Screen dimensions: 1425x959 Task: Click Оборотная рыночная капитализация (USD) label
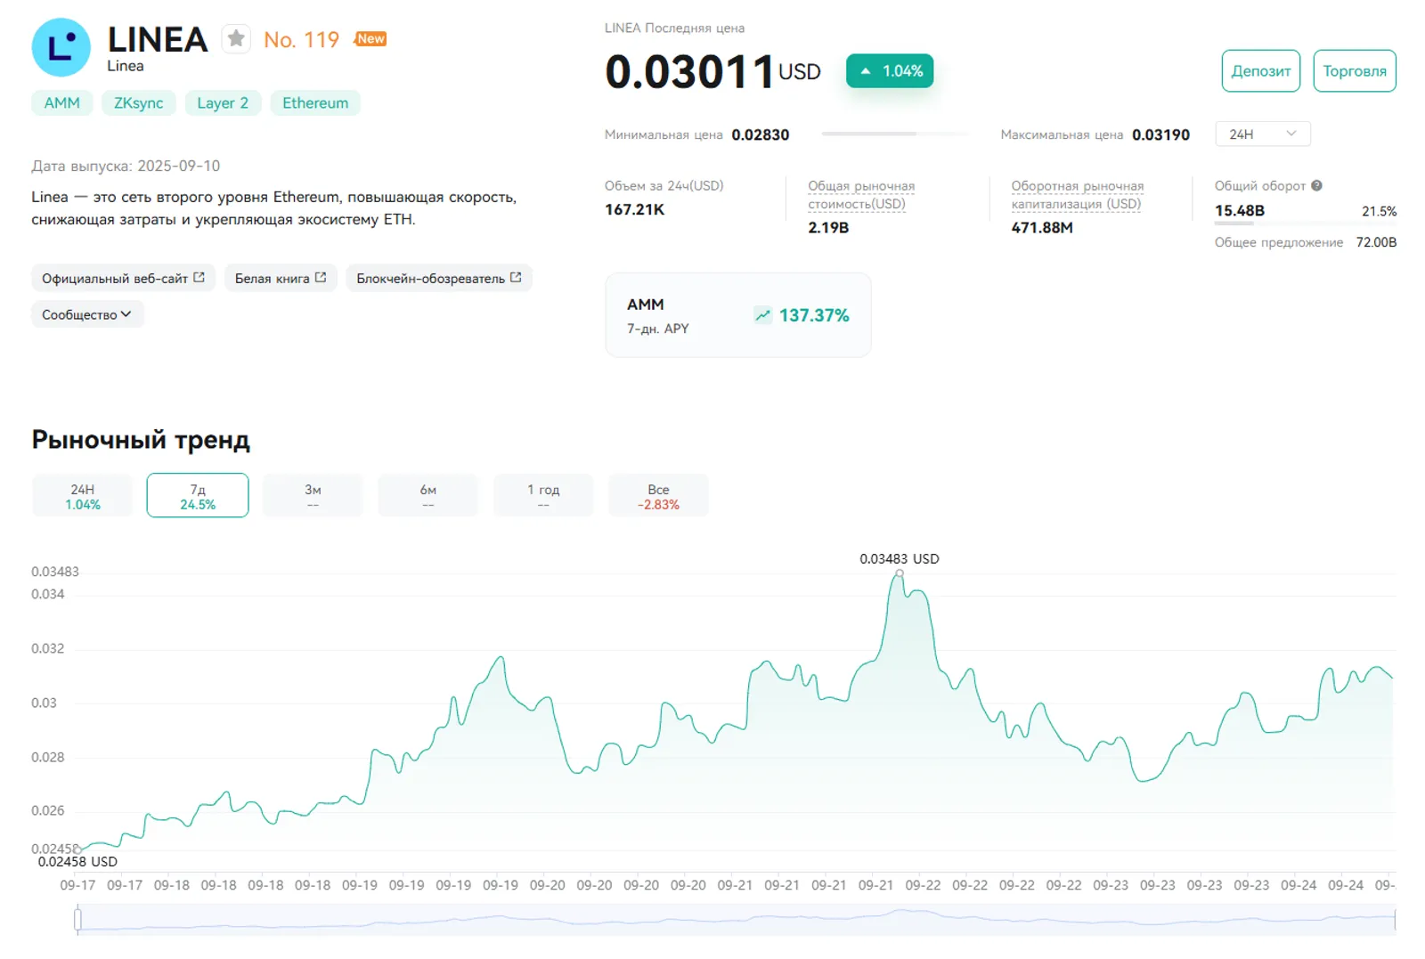1078,195
